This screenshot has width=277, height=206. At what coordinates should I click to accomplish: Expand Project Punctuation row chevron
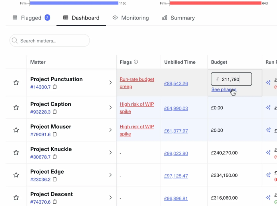(110, 83)
